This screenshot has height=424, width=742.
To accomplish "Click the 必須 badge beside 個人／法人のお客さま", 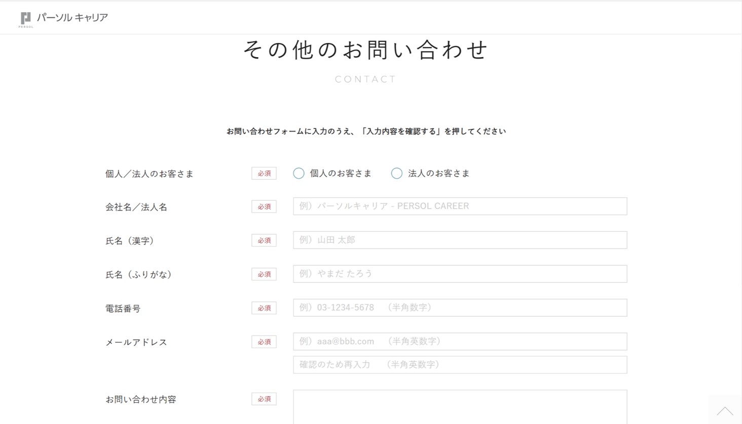I will pos(264,173).
